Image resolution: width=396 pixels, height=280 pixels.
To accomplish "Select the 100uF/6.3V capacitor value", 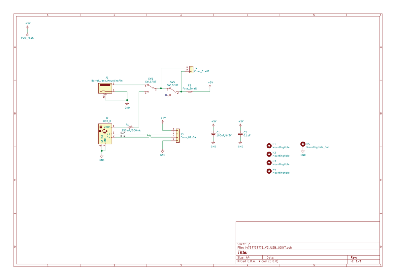I will pos(224,136).
